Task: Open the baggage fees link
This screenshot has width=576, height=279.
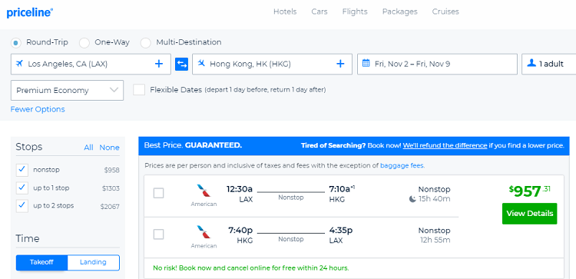Action: [402, 166]
